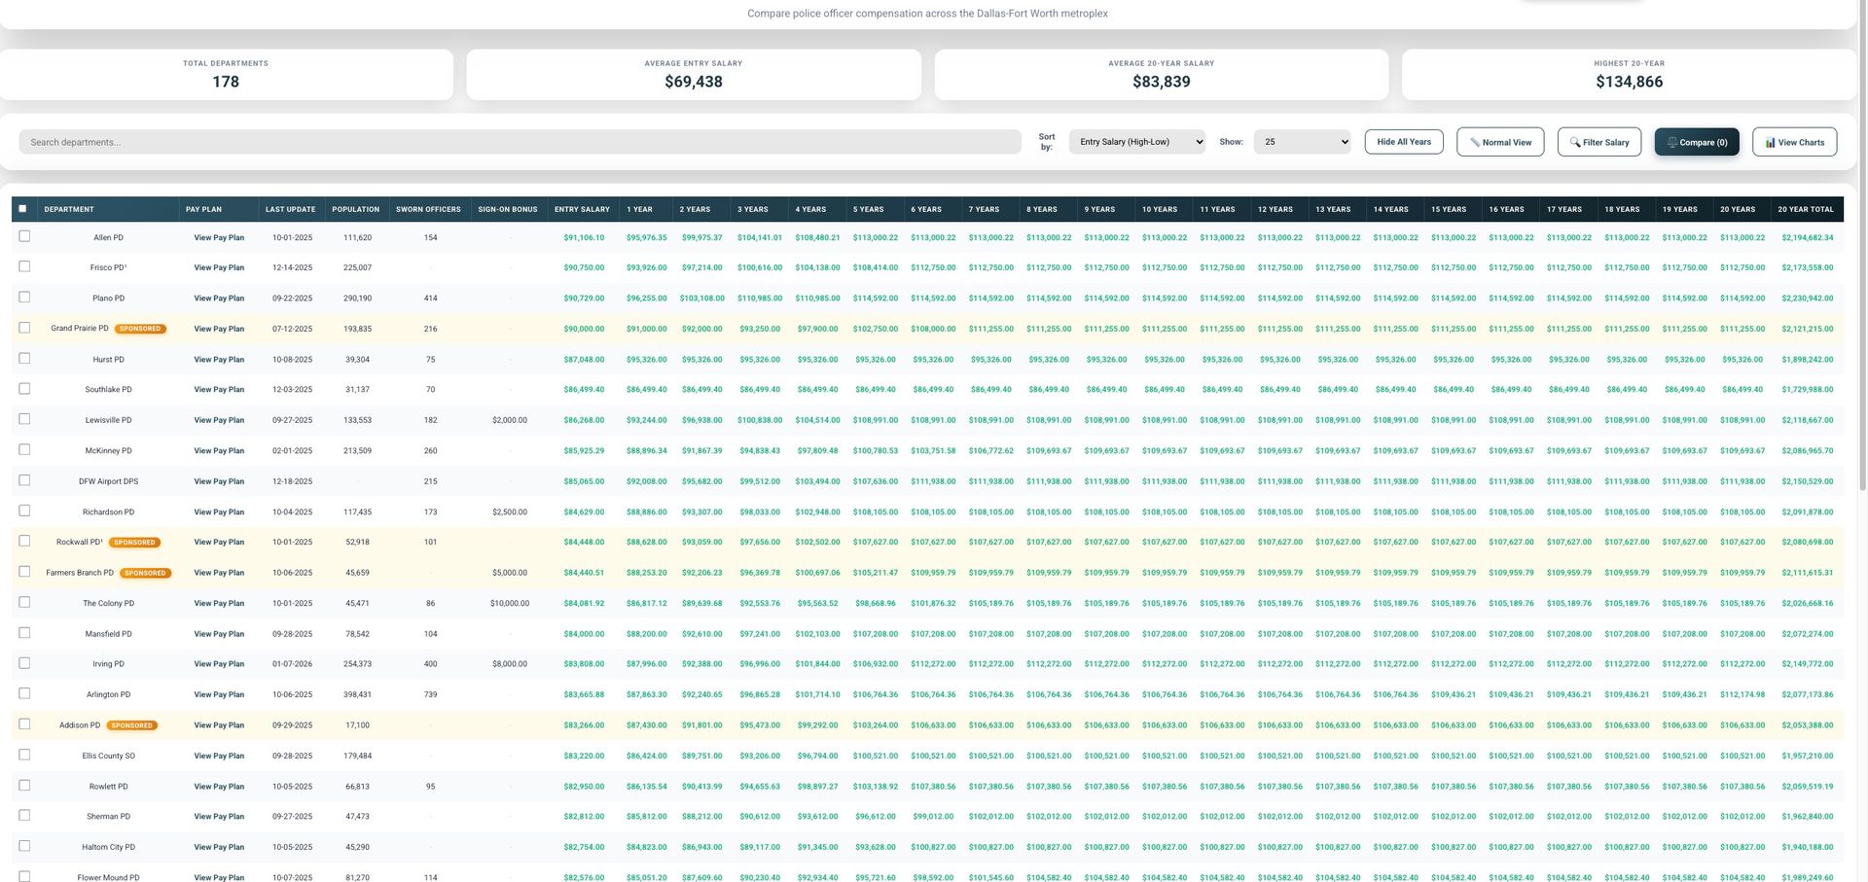Expand the Show 25 rows dropdown
Image resolution: width=1868 pixels, height=882 pixels.
coord(1302,142)
